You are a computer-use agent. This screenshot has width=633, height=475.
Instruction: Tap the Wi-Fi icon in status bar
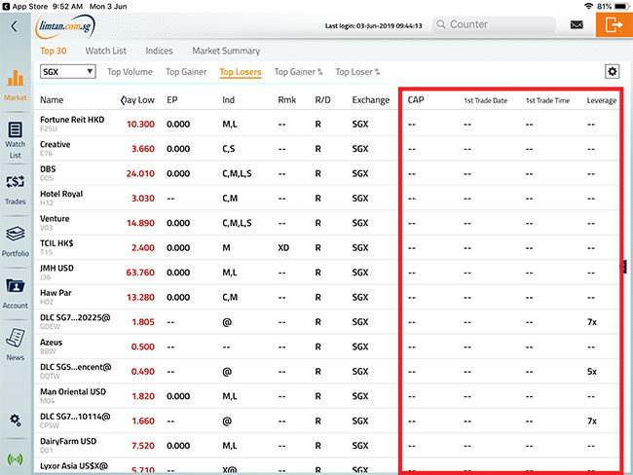click(588, 7)
